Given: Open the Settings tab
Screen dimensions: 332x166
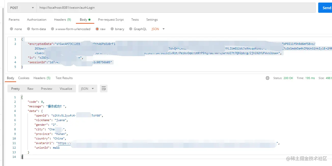Looking at the screenshot, I should 152,20.
